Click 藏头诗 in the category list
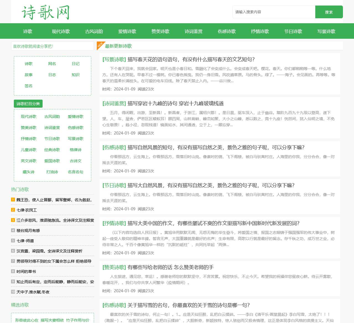 28,172
